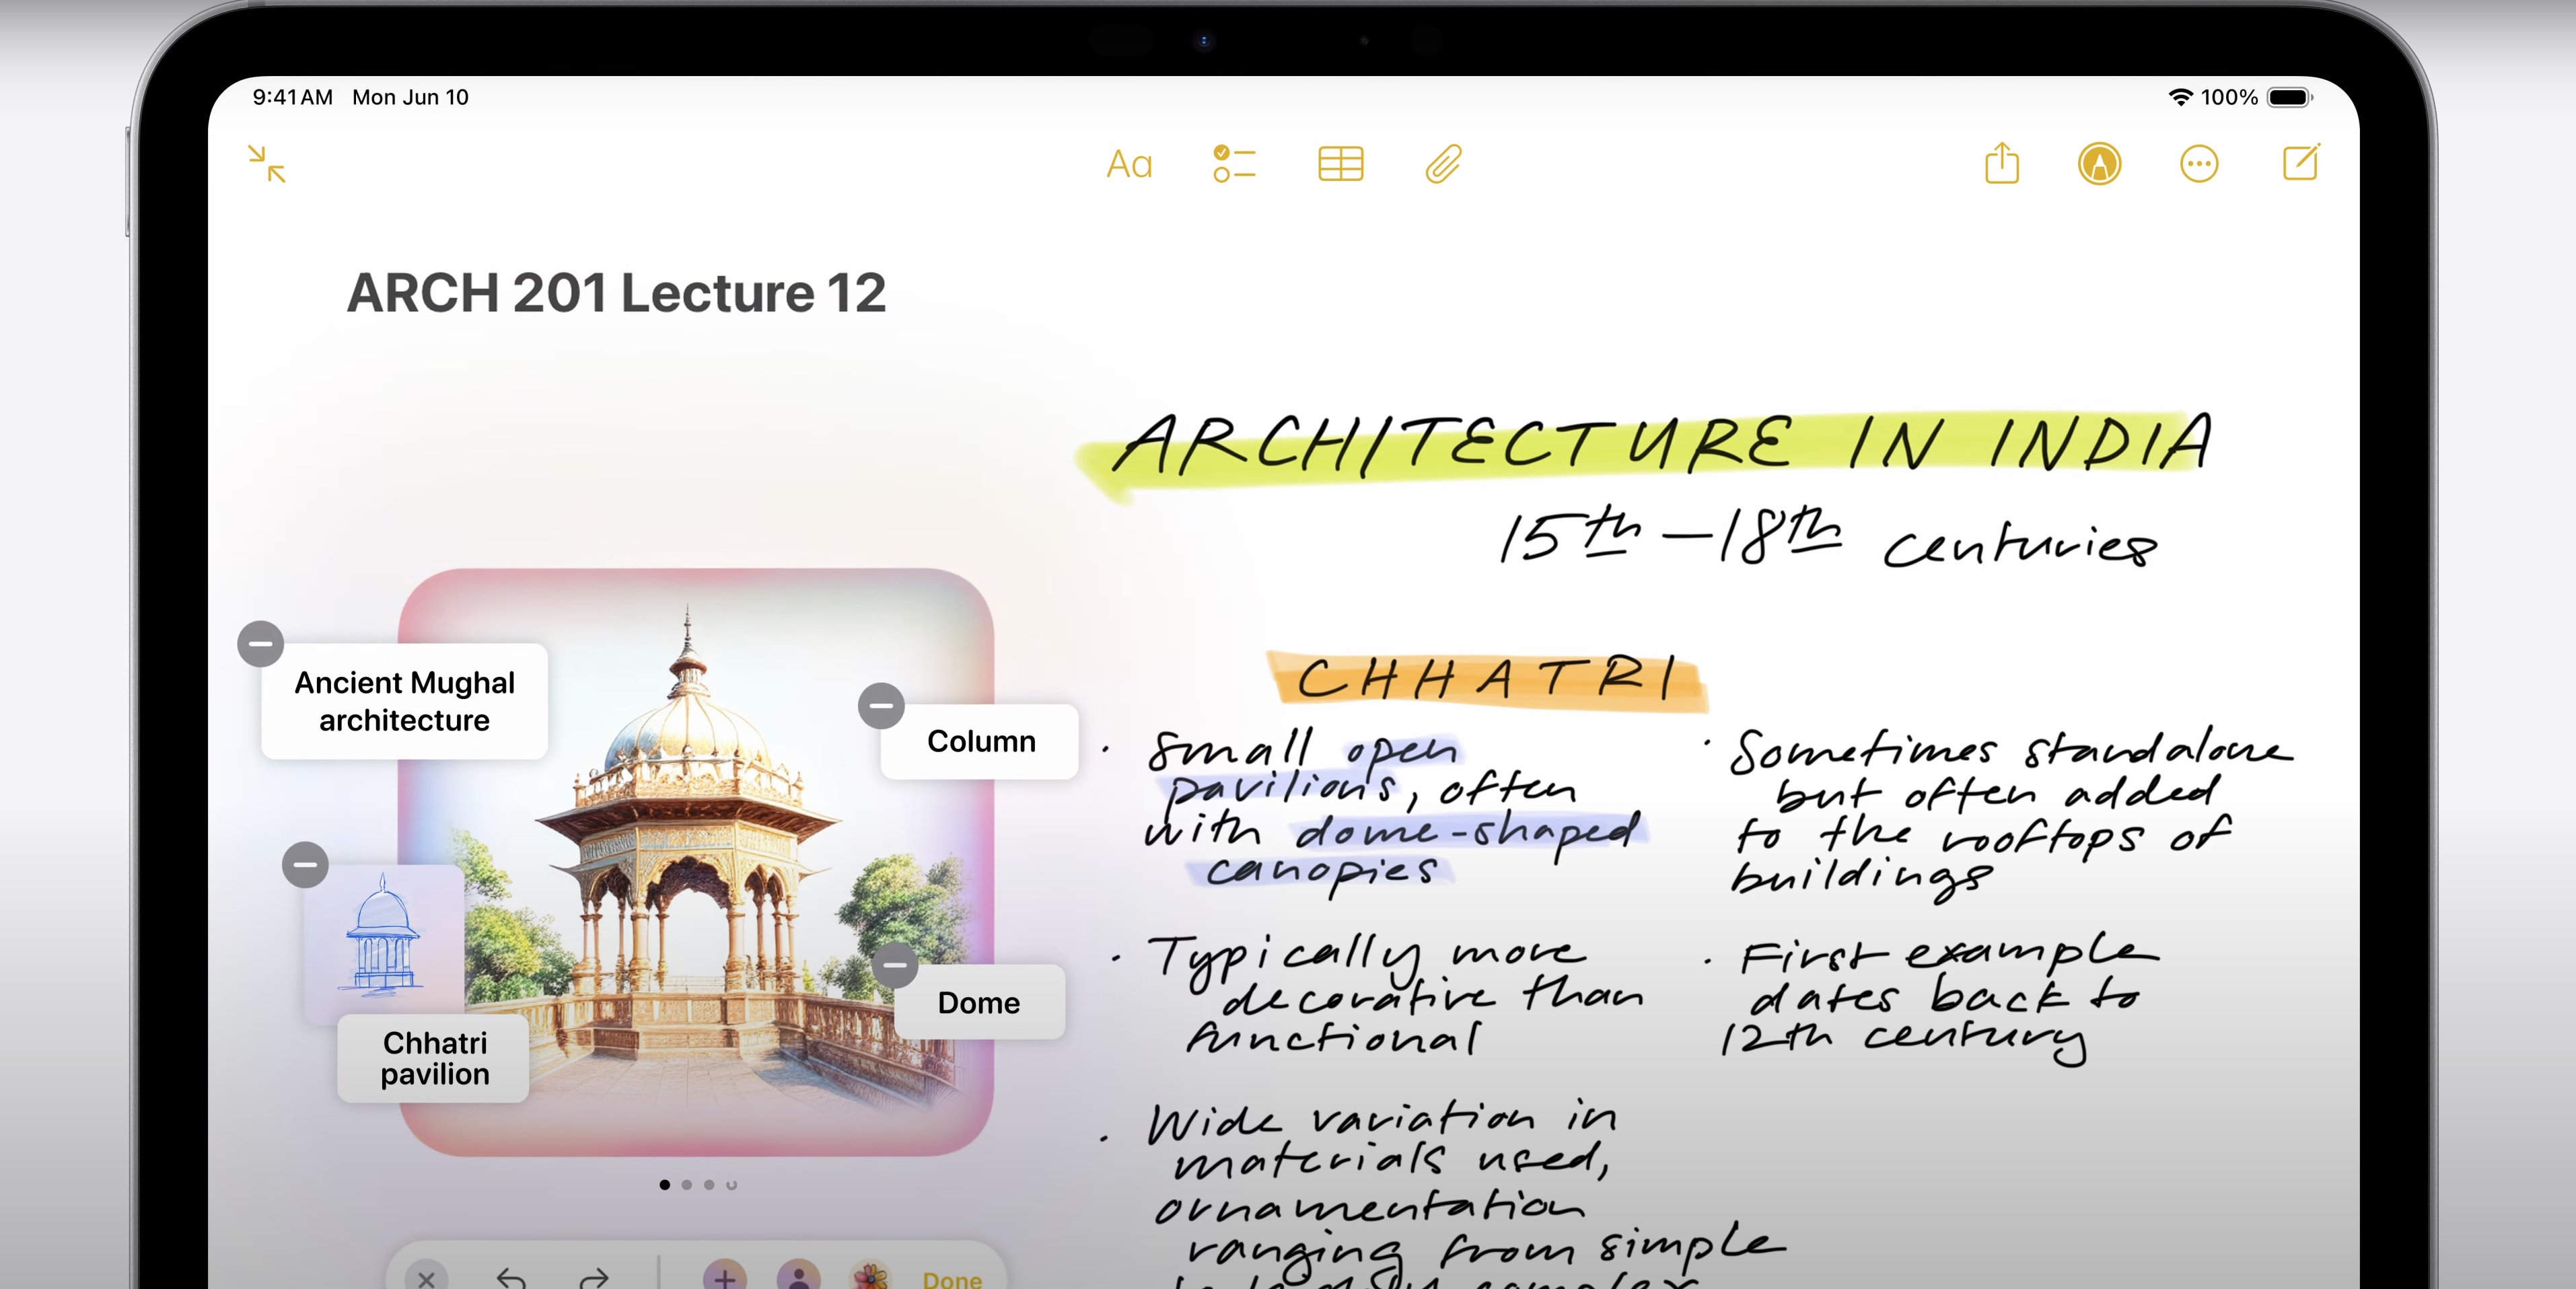
Task: Add a table with the table icon
Action: tap(1340, 164)
